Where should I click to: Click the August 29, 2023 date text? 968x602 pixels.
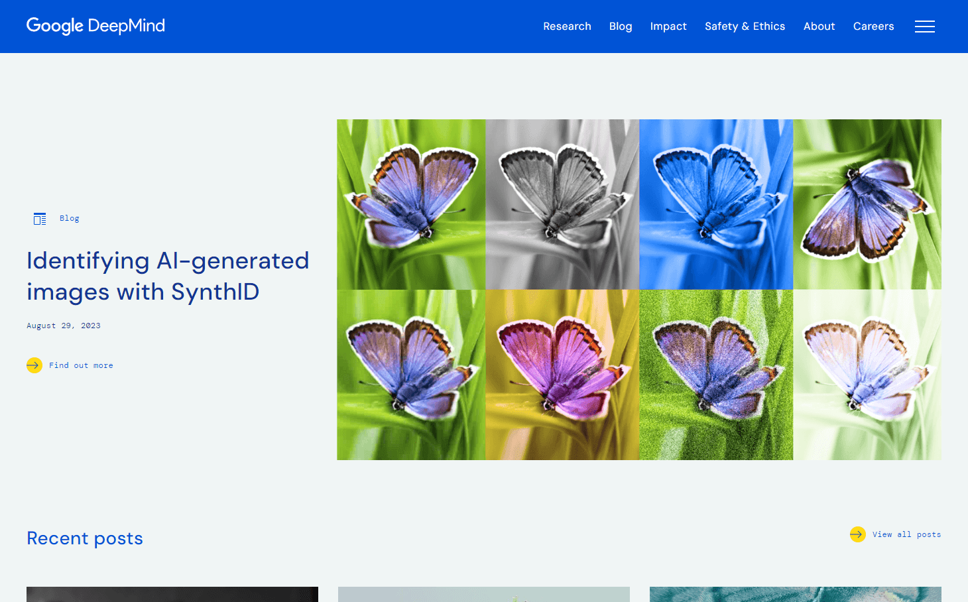64,326
